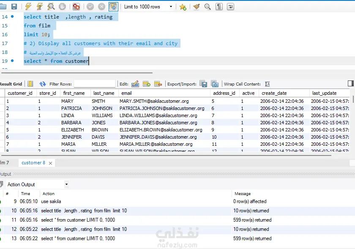The height and width of the screenshot is (249, 355).
Task: Open the Action Output dropdown
Action: [66, 185]
